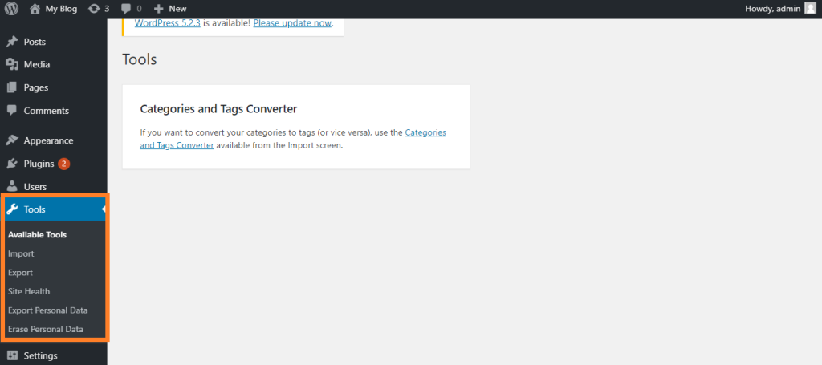Select the Import submenu item

tap(21, 253)
